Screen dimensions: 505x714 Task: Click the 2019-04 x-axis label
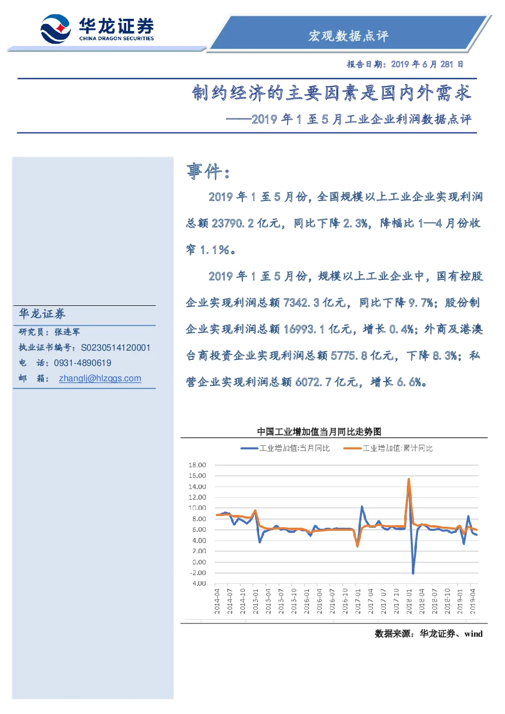pyautogui.click(x=472, y=601)
